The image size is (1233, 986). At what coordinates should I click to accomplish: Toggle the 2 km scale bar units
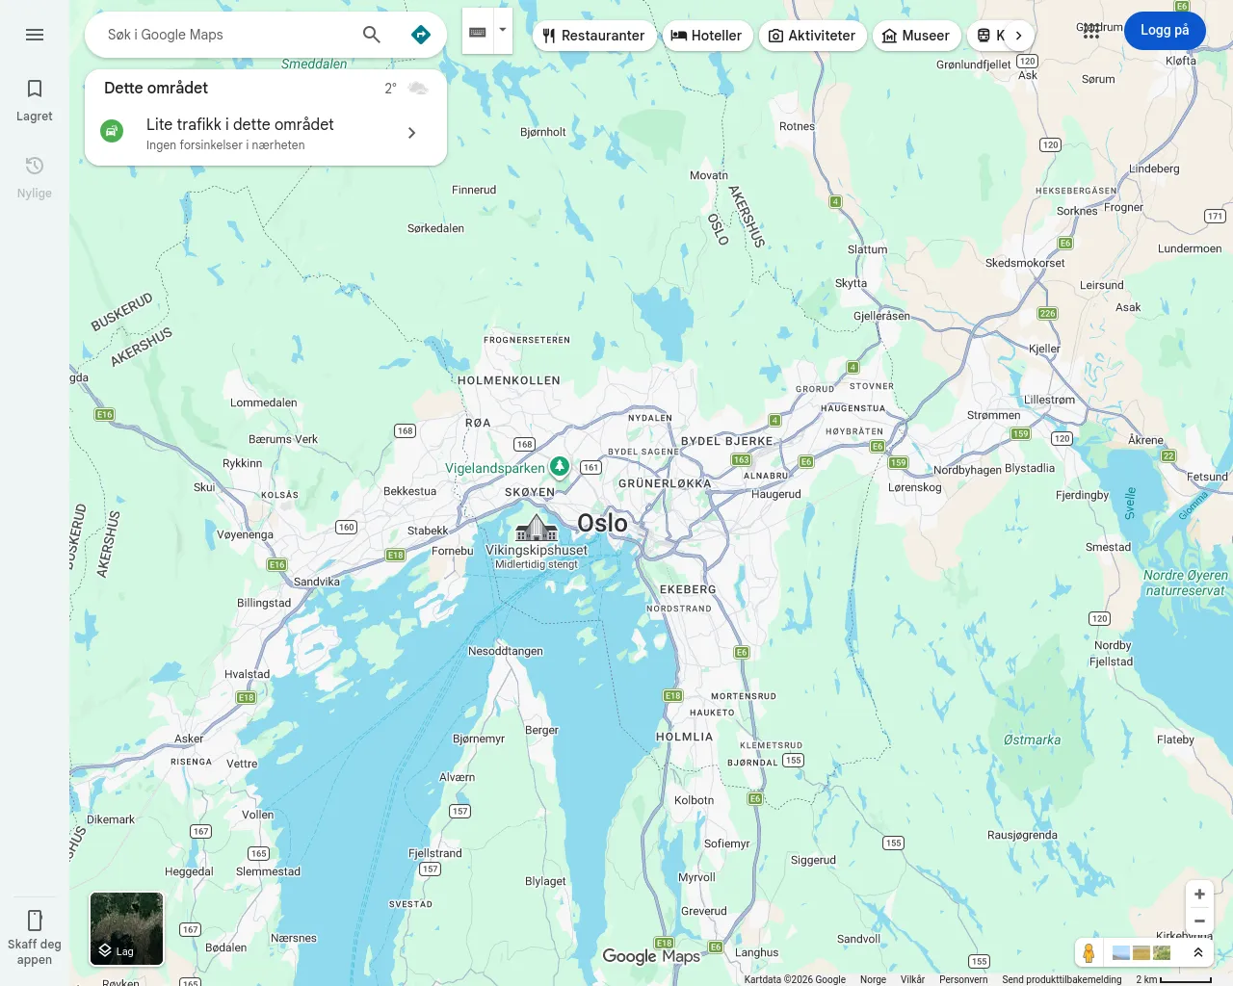pos(1173,979)
